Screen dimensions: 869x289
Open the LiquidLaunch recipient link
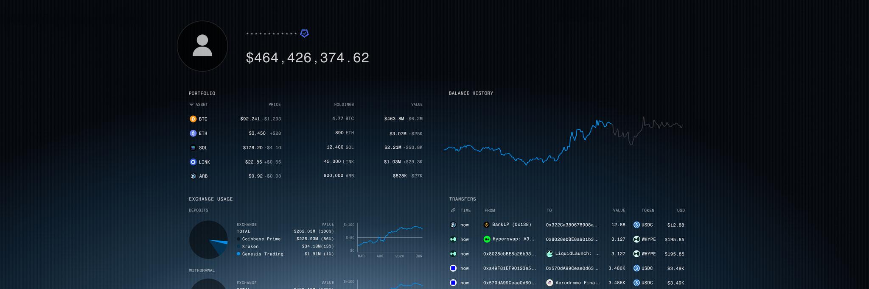(577, 253)
